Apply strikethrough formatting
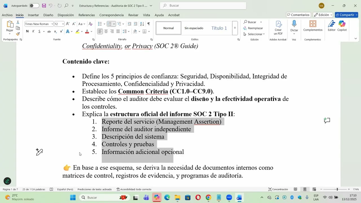The height and width of the screenshot is (203, 361). click(49, 31)
